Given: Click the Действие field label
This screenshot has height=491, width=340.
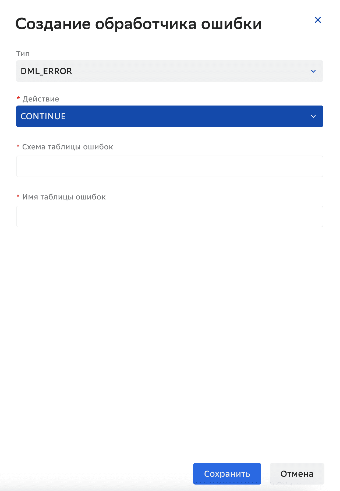Looking at the screenshot, I should (41, 99).
